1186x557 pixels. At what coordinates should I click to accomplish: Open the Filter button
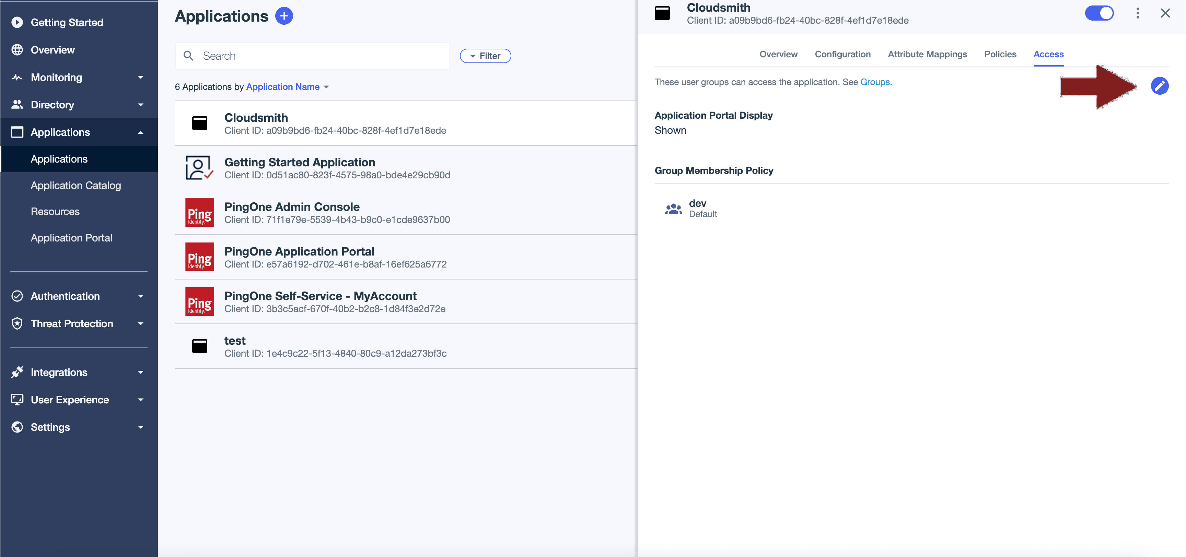(x=485, y=56)
